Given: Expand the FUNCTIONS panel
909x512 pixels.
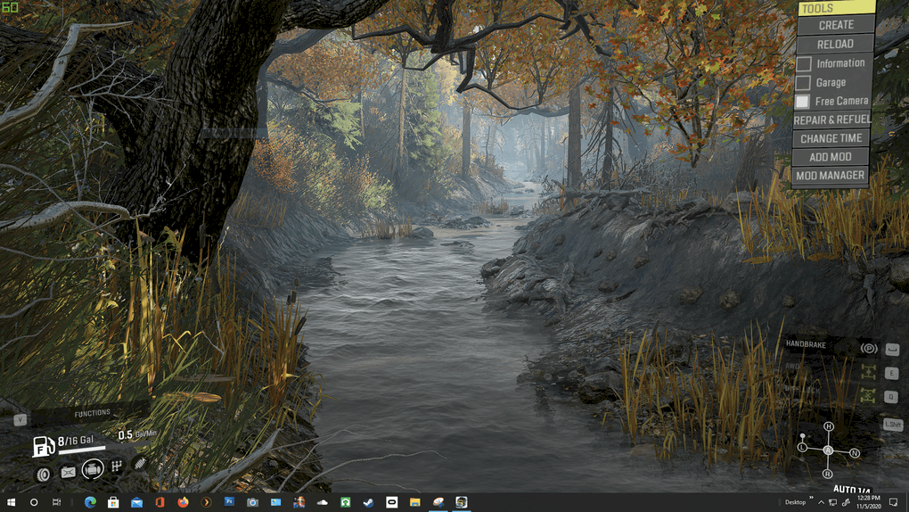Looking at the screenshot, I should point(92,413).
